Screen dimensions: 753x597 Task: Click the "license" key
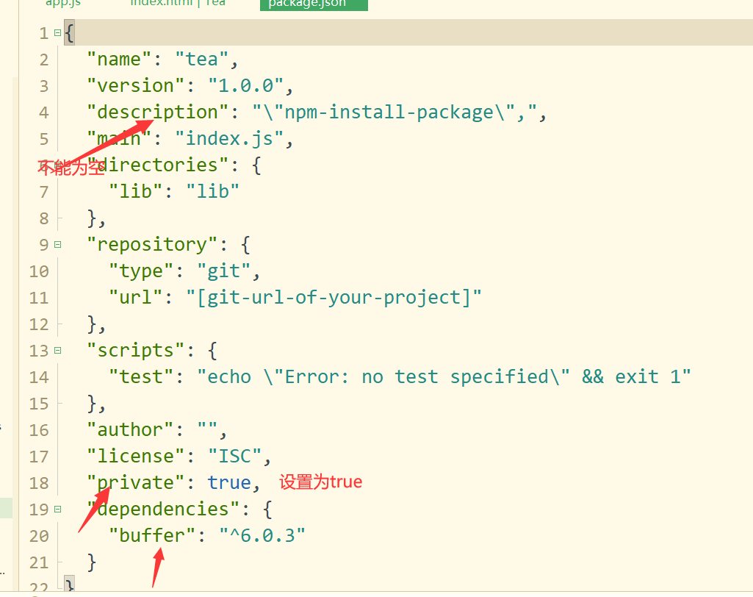136,456
